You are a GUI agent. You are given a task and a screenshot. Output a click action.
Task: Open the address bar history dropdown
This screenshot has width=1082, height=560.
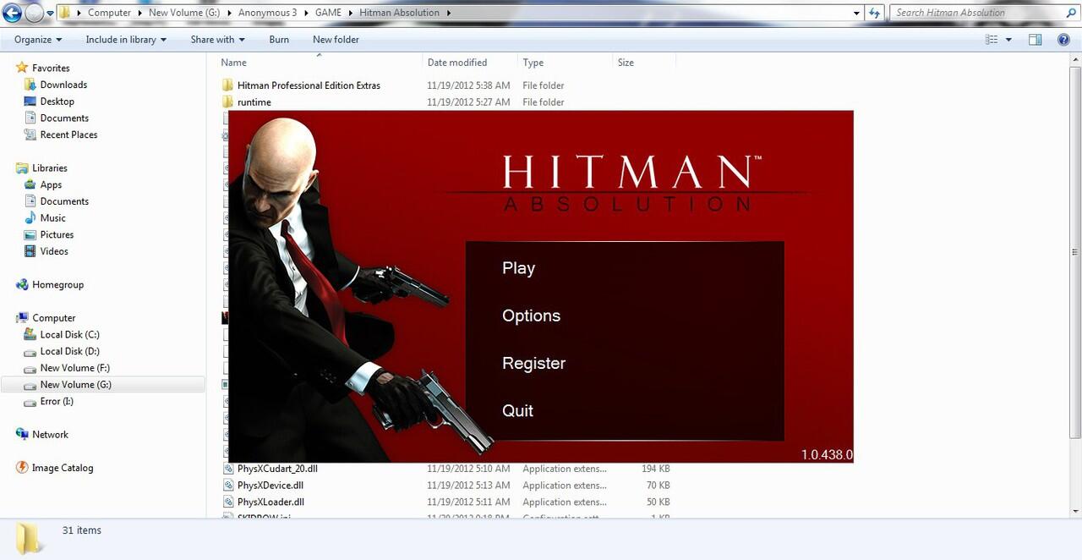coord(856,13)
